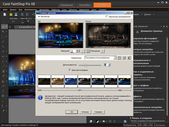Uncheck the Photo edges checkbox
169x127 pixels.
[70, 70]
